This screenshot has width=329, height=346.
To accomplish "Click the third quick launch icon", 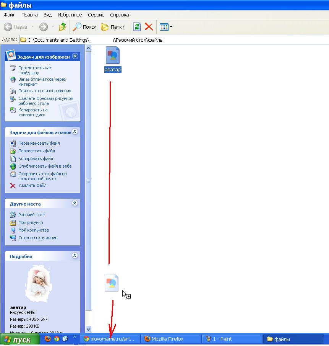I will coord(65,339).
